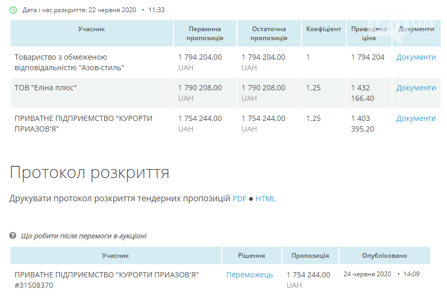Screen dimensions: 447x299
Task: Select winner row КУРОРТИ ПРИАЗОВ'Я #31508370
Action: tap(107, 280)
